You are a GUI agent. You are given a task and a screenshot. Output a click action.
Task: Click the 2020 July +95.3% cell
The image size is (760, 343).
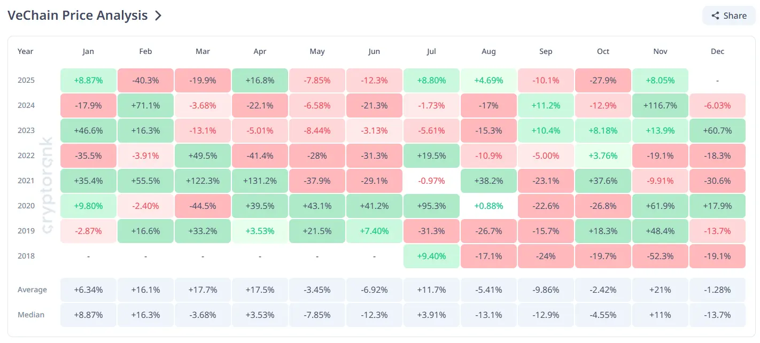click(431, 206)
